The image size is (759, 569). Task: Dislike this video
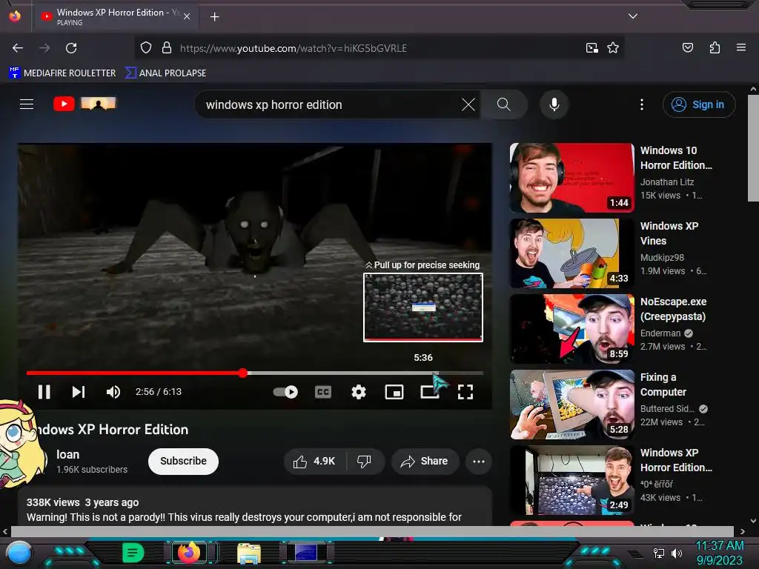[x=365, y=462]
